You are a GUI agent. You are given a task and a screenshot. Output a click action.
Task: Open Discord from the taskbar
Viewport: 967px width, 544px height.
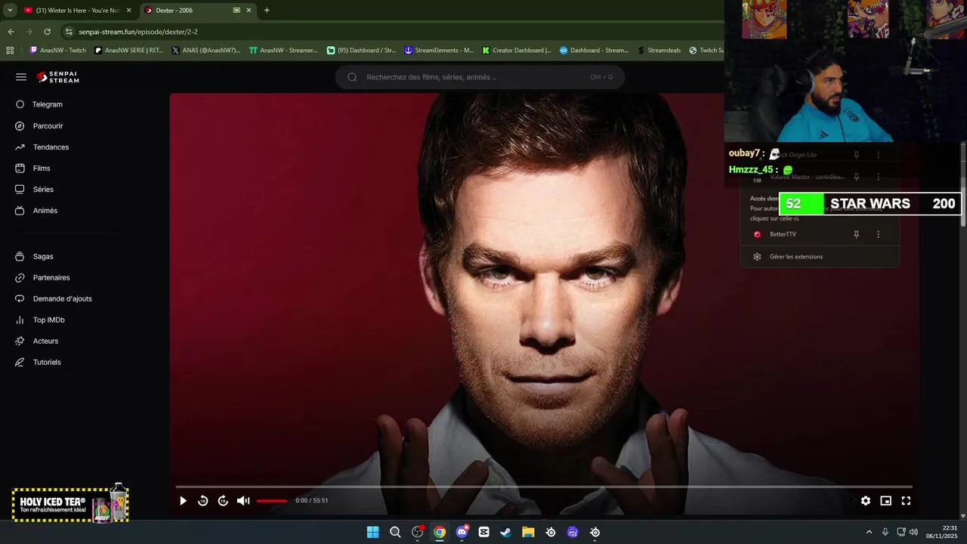[x=462, y=532]
